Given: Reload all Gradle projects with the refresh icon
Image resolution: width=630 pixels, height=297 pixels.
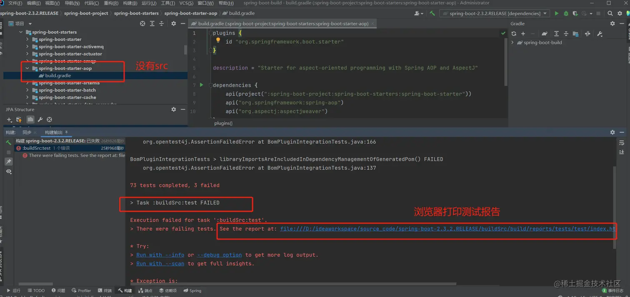Looking at the screenshot, I should (514, 34).
